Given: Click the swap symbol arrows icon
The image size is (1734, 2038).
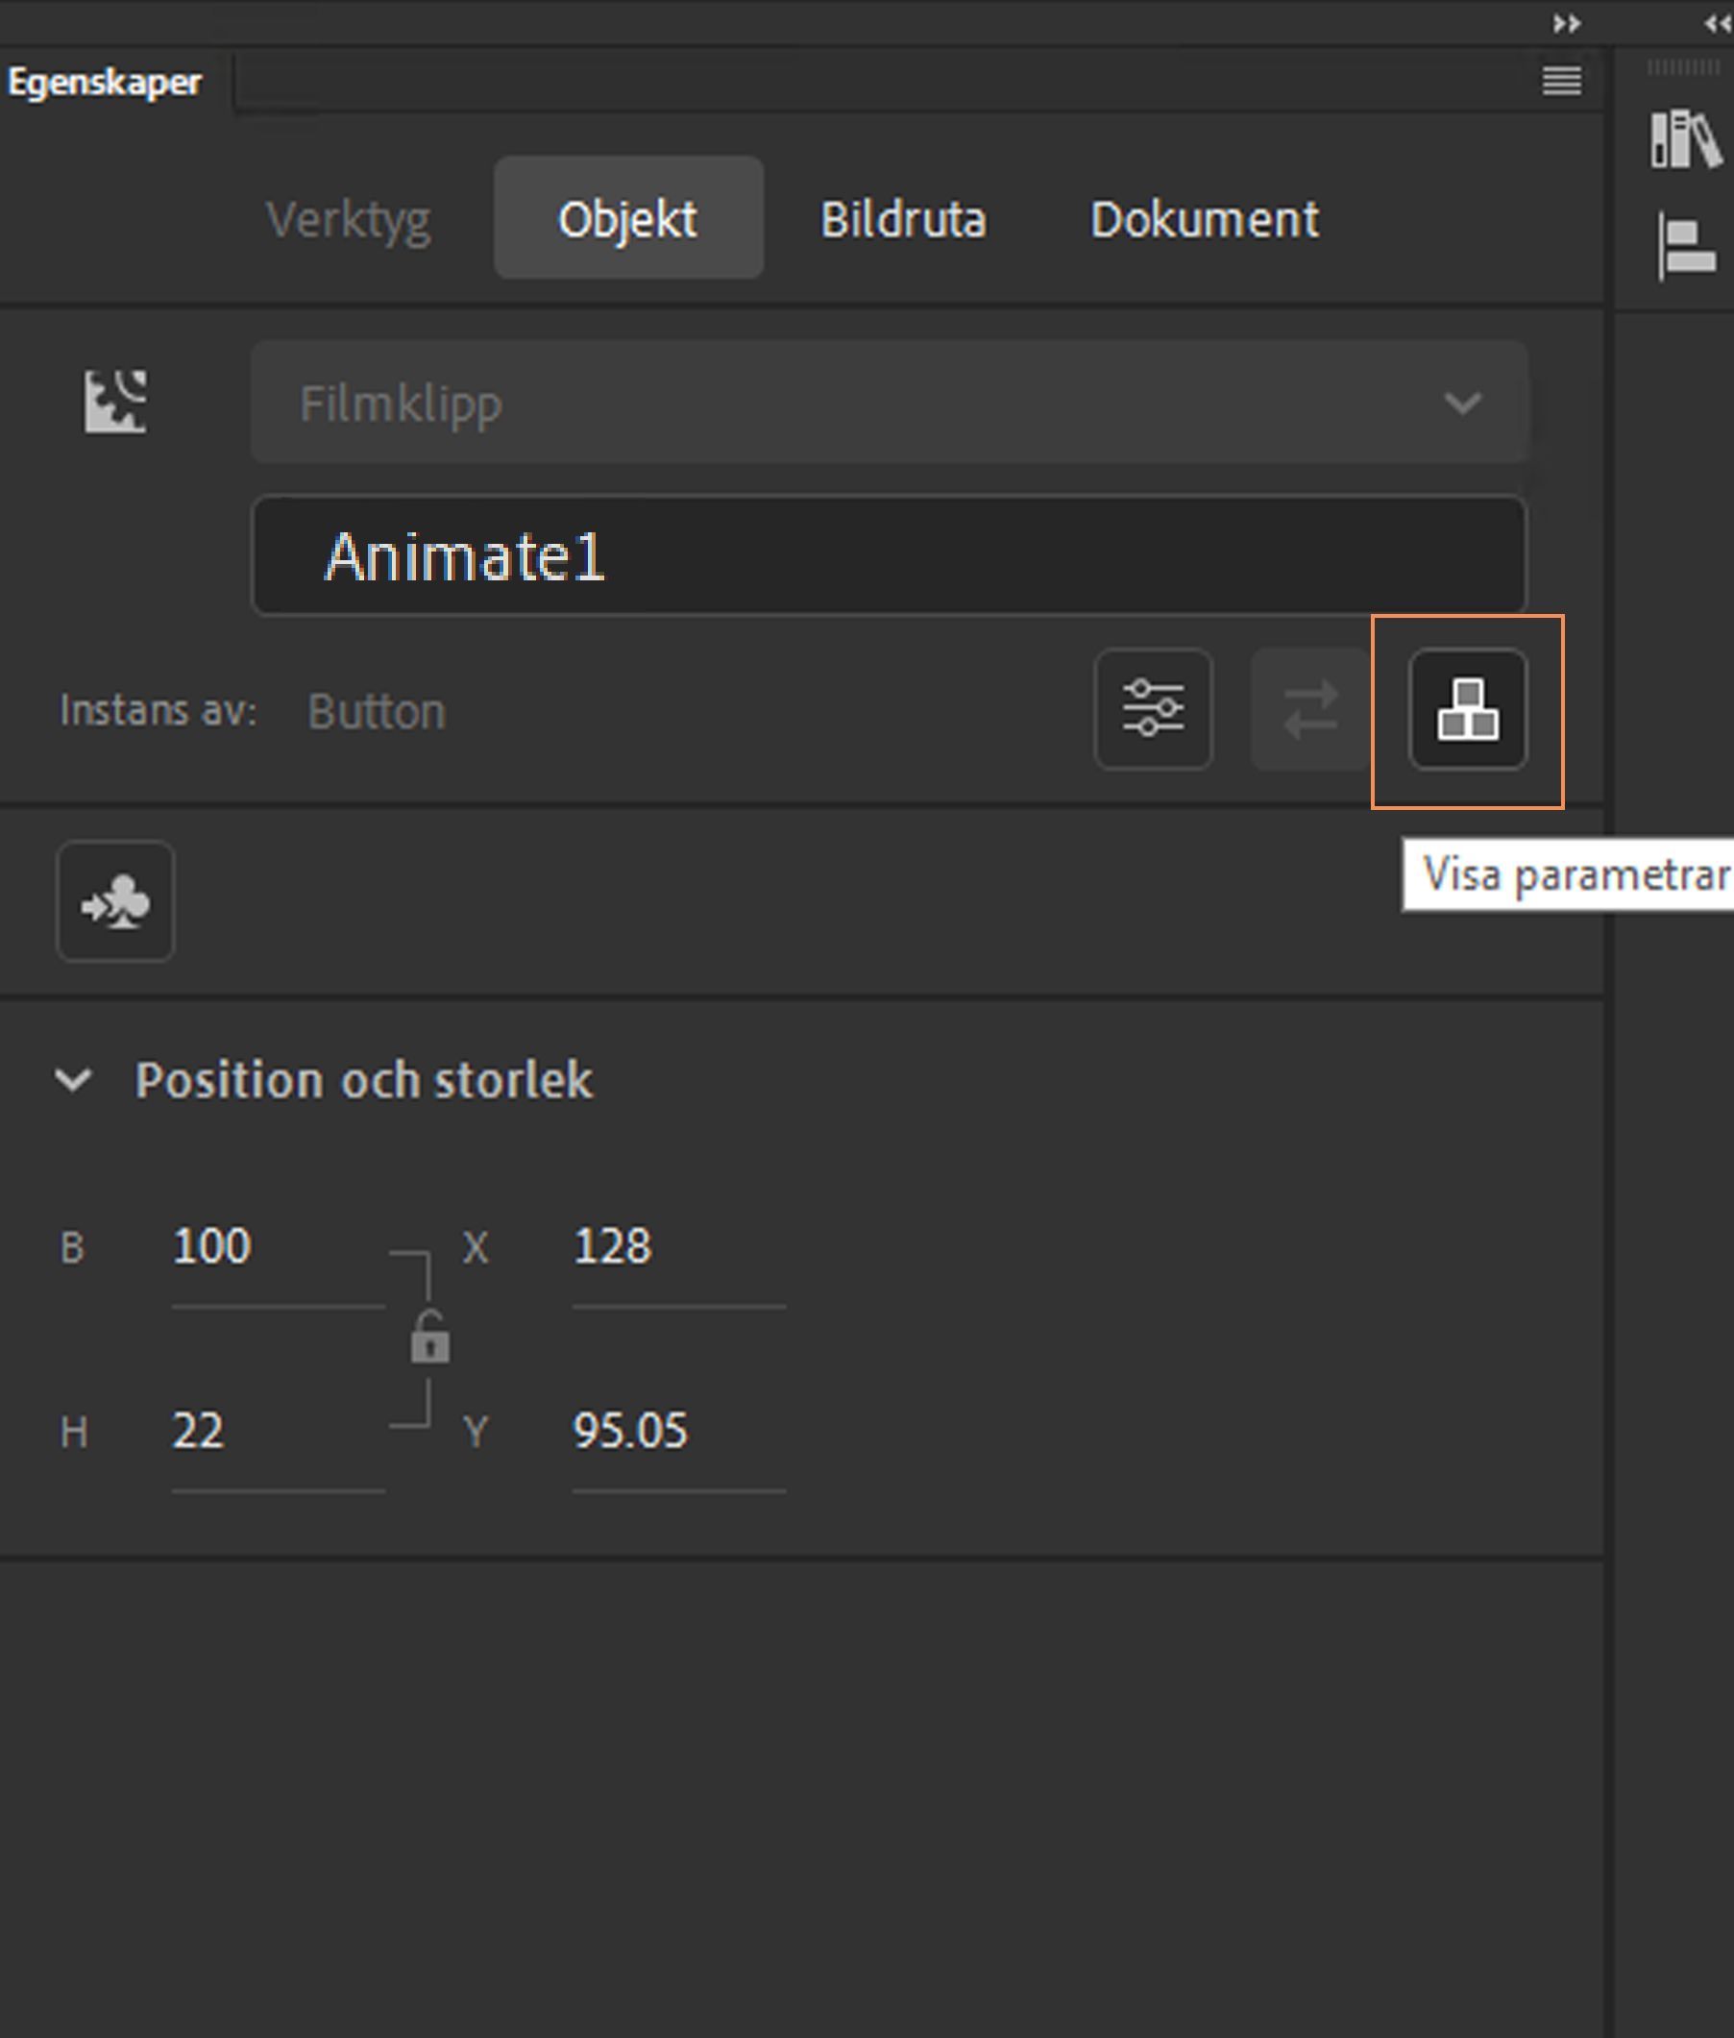Looking at the screenshot, I should point(1309,709).
